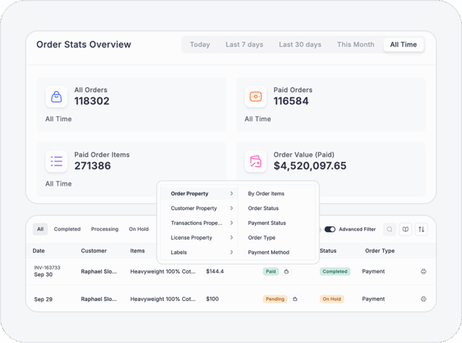Toggle the Advanced Filter switch
The height and width of the screenshot is (343, 462).
point(330,229)
